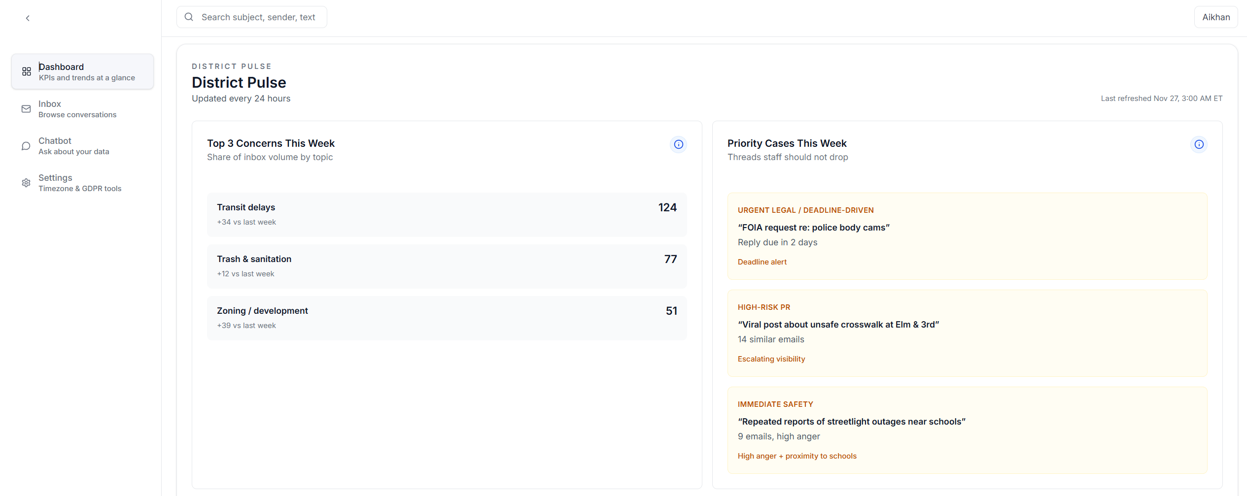Click the Settings gear icon

tap(26, 183)
